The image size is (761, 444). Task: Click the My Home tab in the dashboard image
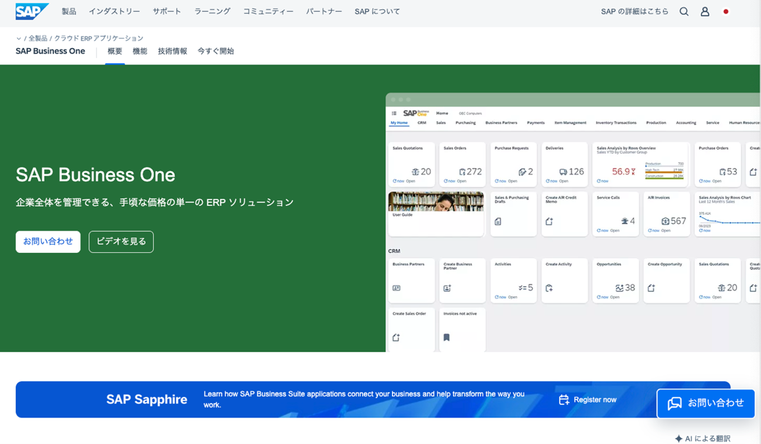click(399, 123)
